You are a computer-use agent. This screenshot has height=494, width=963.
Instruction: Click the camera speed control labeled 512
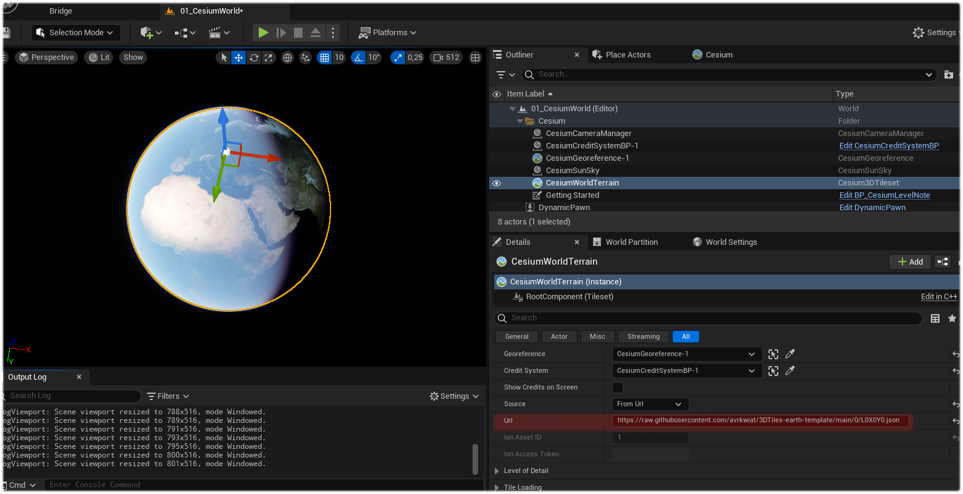tap(446, 57)
